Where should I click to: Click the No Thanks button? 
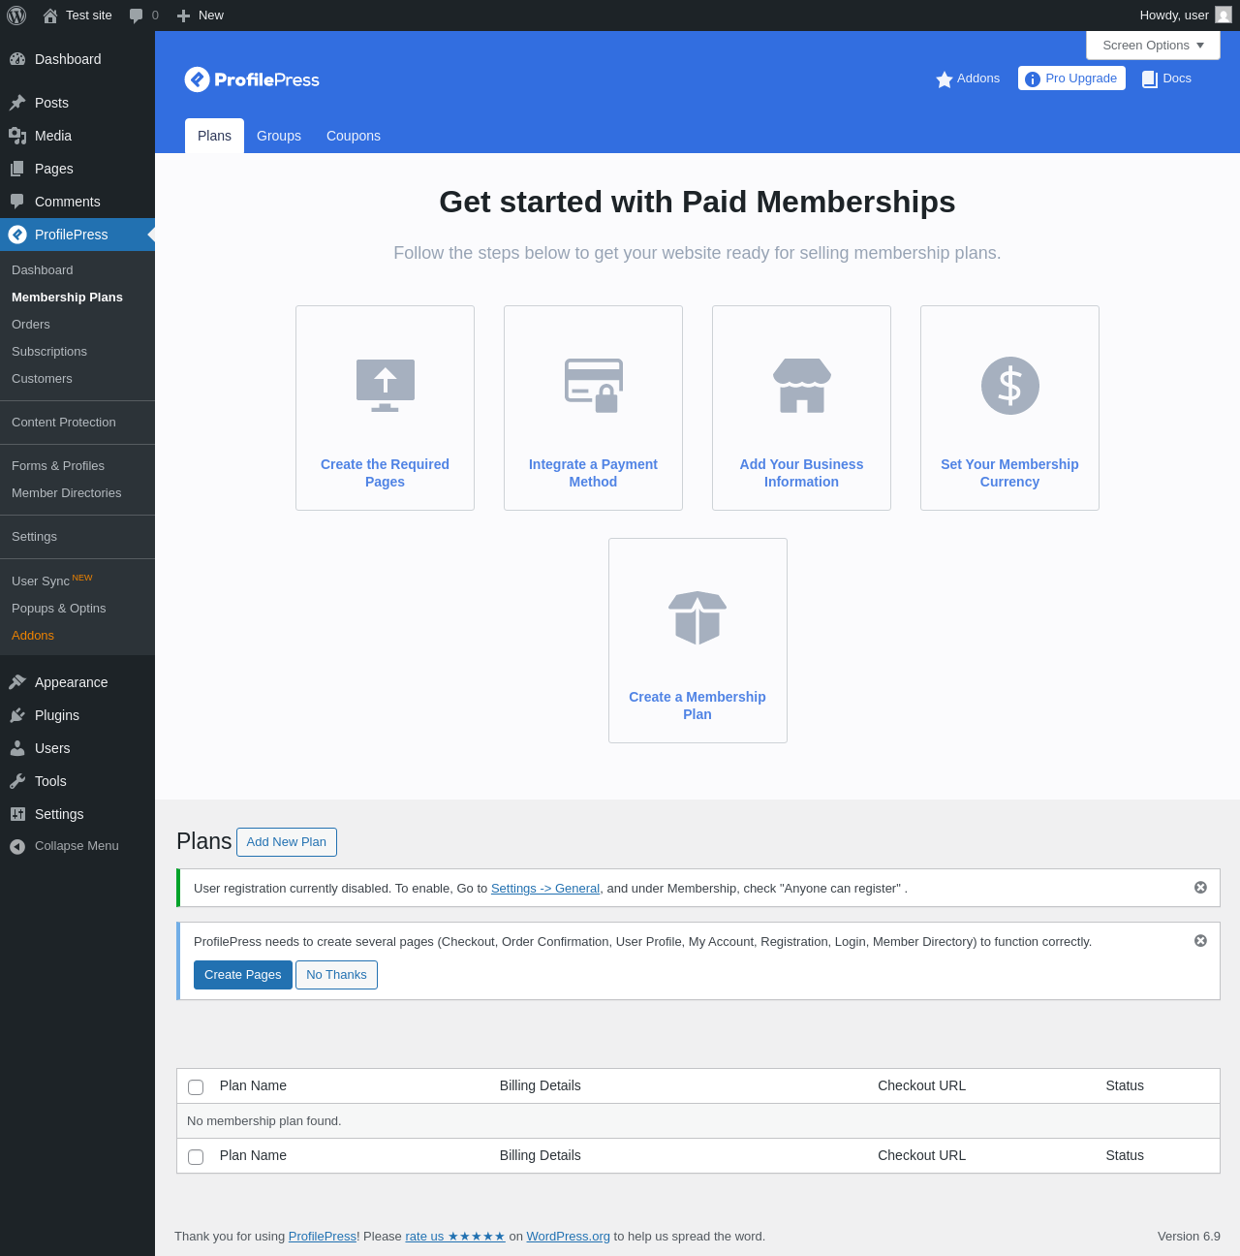click(x=336, y=975)
